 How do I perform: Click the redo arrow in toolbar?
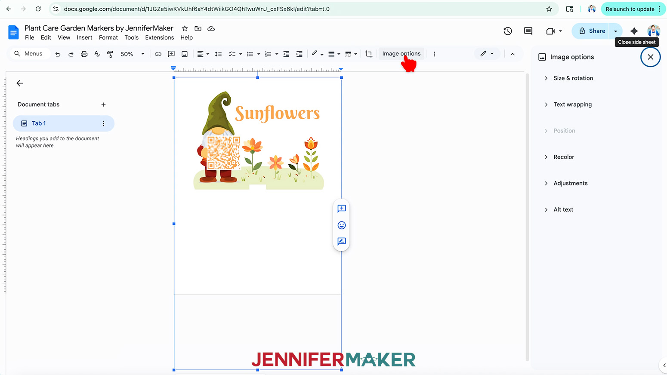point(71,54)
